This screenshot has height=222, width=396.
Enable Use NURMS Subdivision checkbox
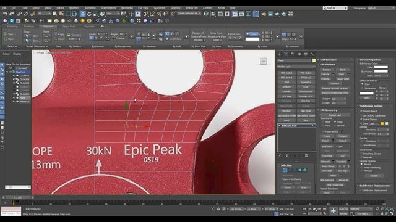pyautogui.click(x=361, y=115)
